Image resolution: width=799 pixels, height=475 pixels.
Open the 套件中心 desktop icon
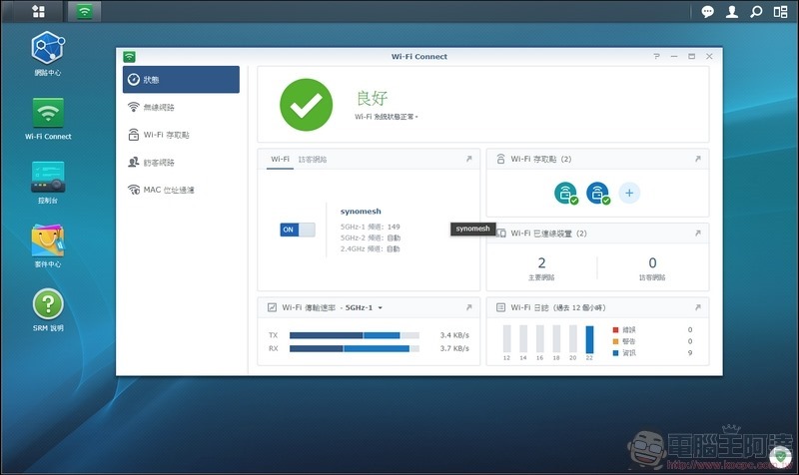[x=48, y=241]
